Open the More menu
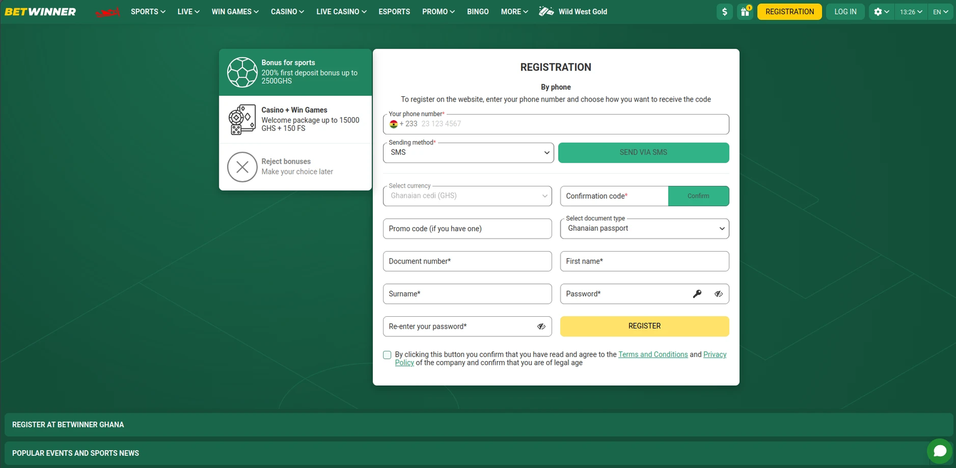 [514, 12]
